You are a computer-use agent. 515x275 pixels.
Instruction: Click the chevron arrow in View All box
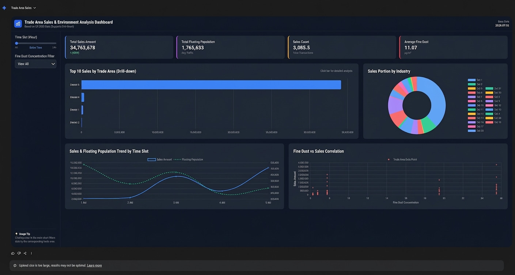(53, 64)
